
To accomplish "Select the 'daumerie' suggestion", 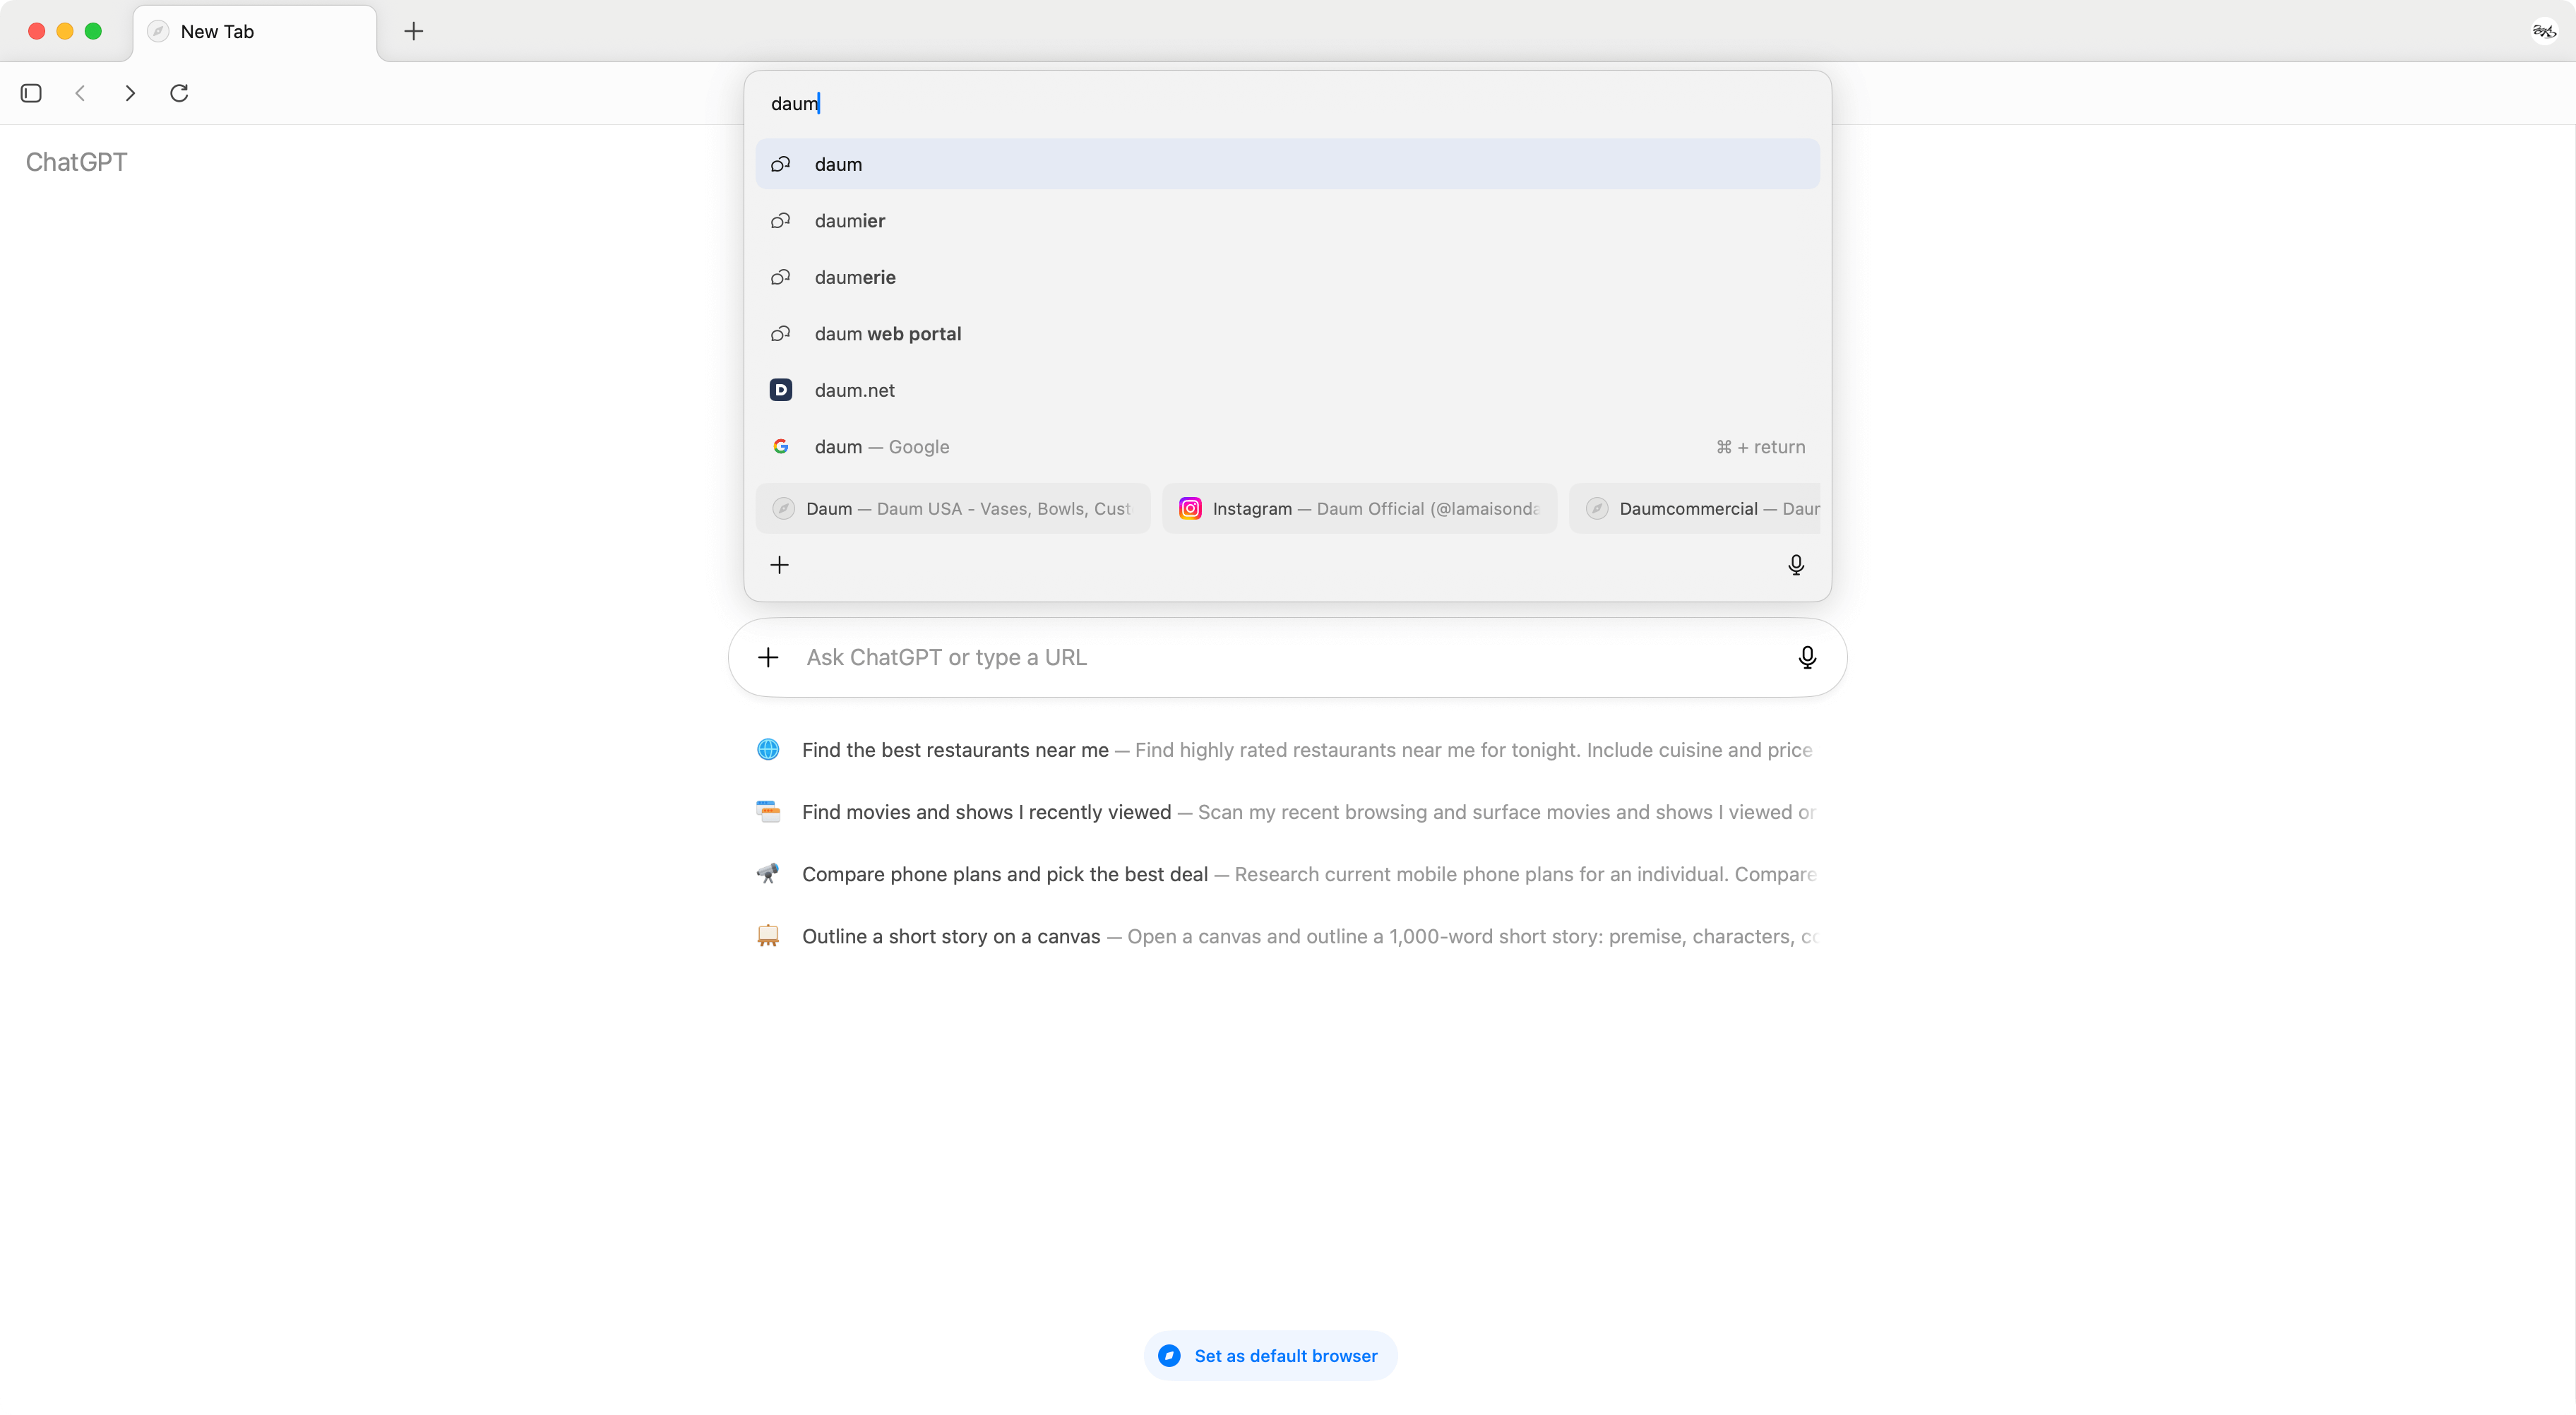I will pos(855,277).
